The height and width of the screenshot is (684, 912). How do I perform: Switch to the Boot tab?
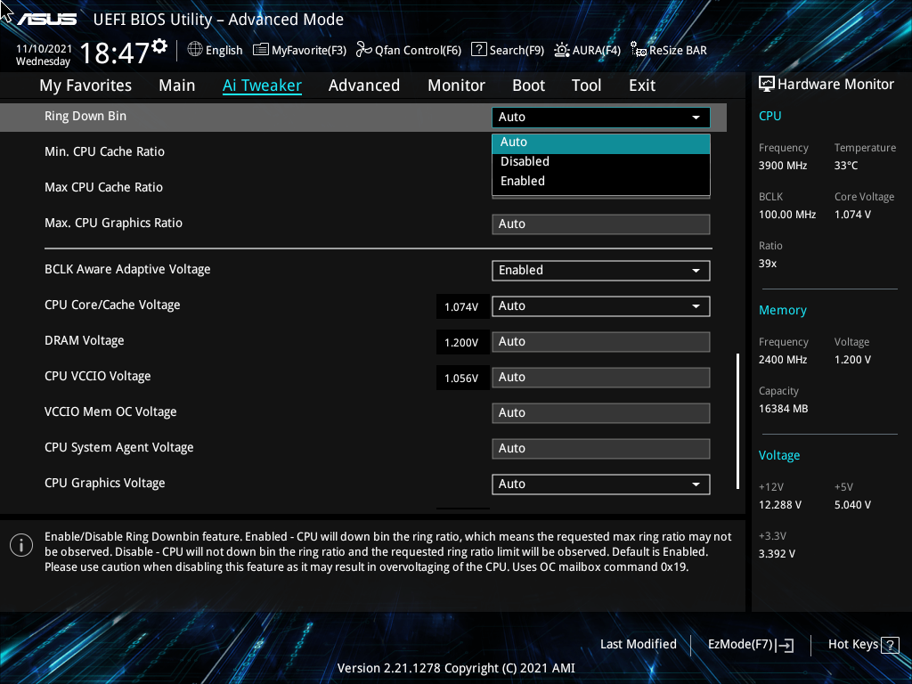tap(528, 85)
